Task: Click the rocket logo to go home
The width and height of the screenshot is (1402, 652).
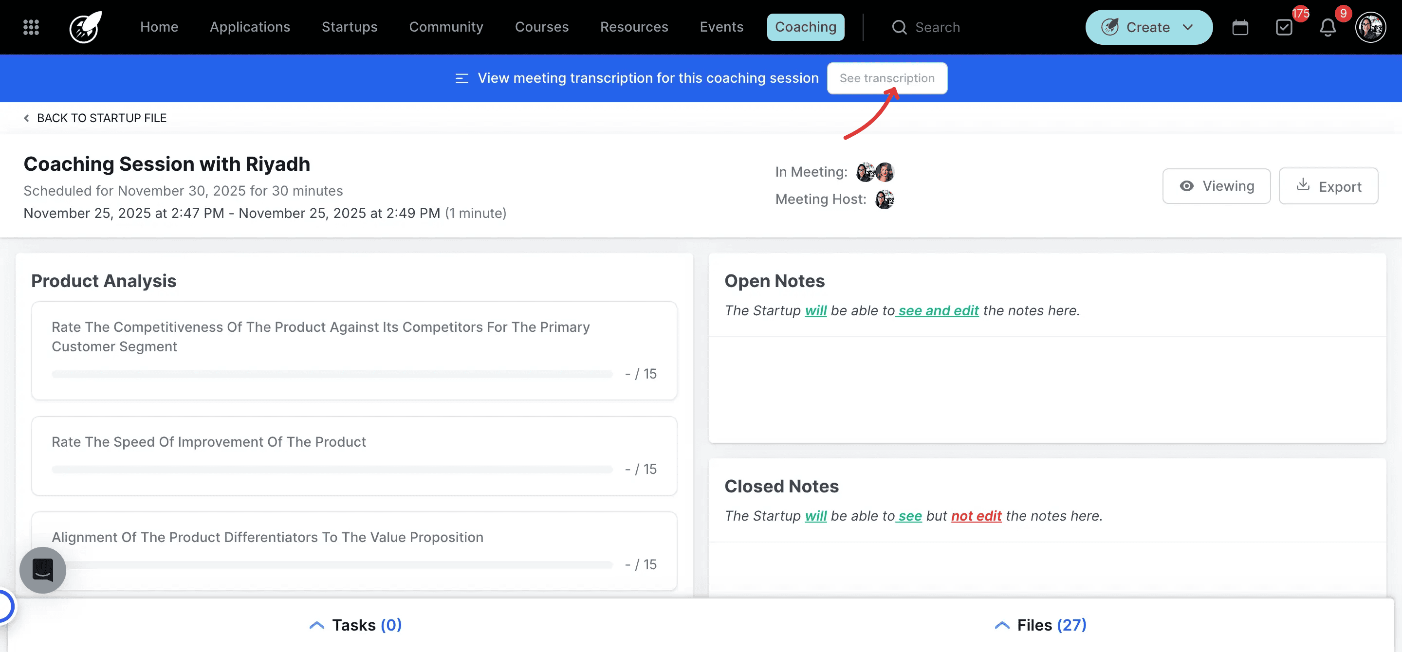Action: (85, 27)
